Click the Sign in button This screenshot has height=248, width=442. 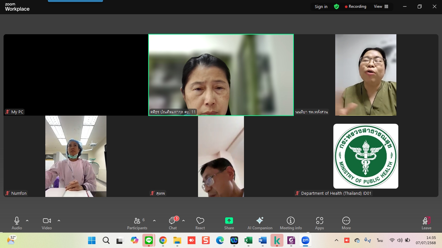[x=321, y=6]
